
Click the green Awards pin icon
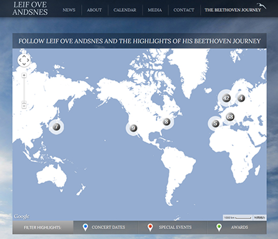click(219, 227)
